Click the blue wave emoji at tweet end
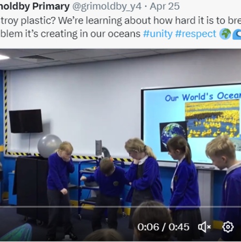241x242 pixels. pyautogui.click(x=237, y=34)
